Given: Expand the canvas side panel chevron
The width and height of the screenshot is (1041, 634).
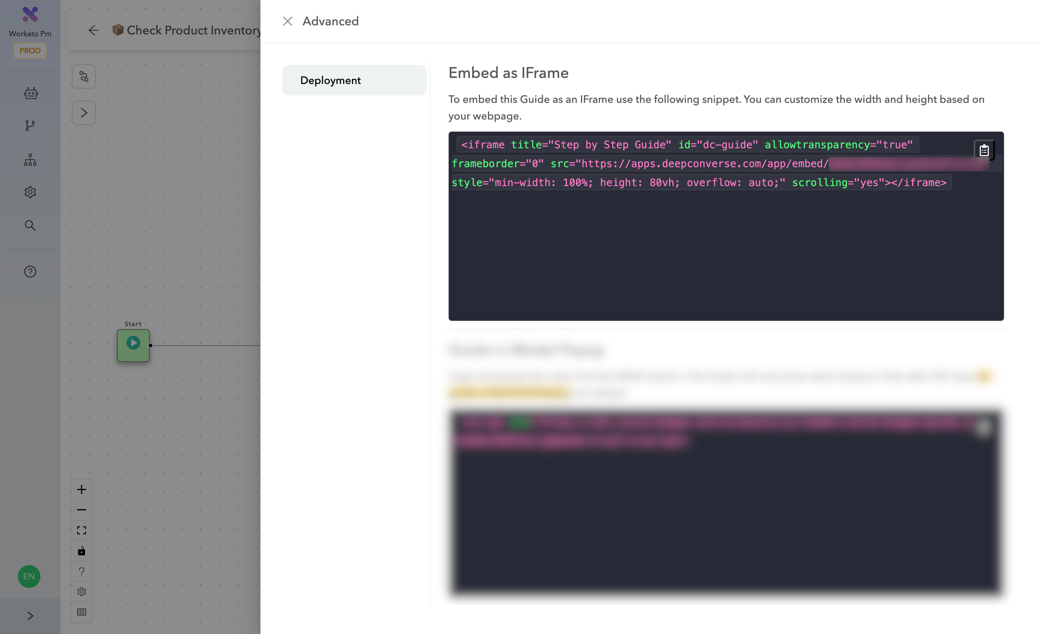Looking at the screenshot, I should 84,113.
